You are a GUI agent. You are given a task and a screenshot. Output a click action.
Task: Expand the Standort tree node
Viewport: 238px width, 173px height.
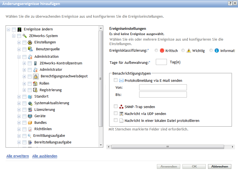point(19,97)
